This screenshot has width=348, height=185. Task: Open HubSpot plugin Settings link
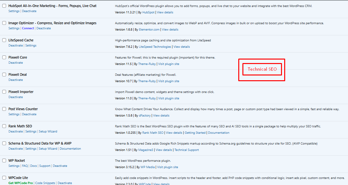(14, 11)
